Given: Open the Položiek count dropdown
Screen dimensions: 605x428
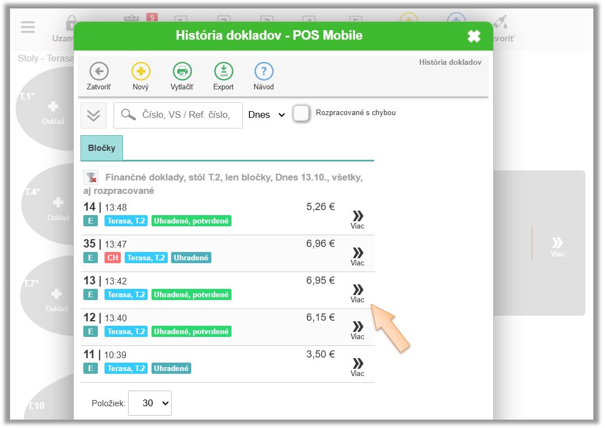Looking at the screenshot, I should 149,403.
